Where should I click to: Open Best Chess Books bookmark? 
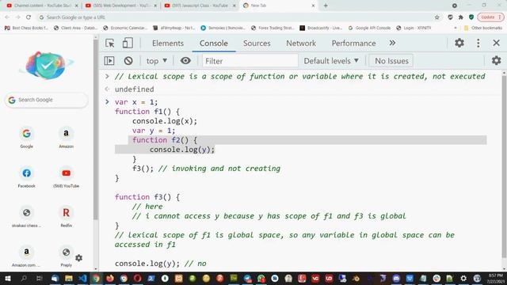tap(26, 28)
